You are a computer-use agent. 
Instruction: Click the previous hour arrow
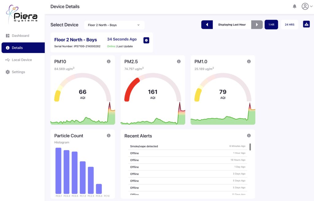[x=207, y=24]
